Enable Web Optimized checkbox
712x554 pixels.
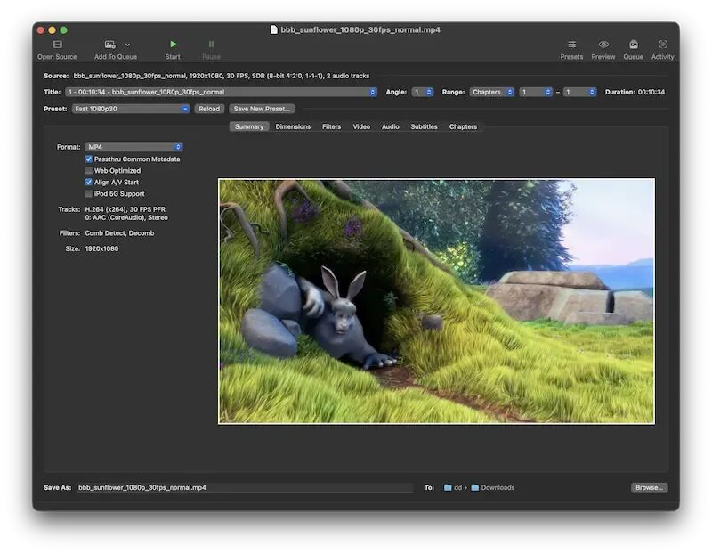(x=89, y=170)
